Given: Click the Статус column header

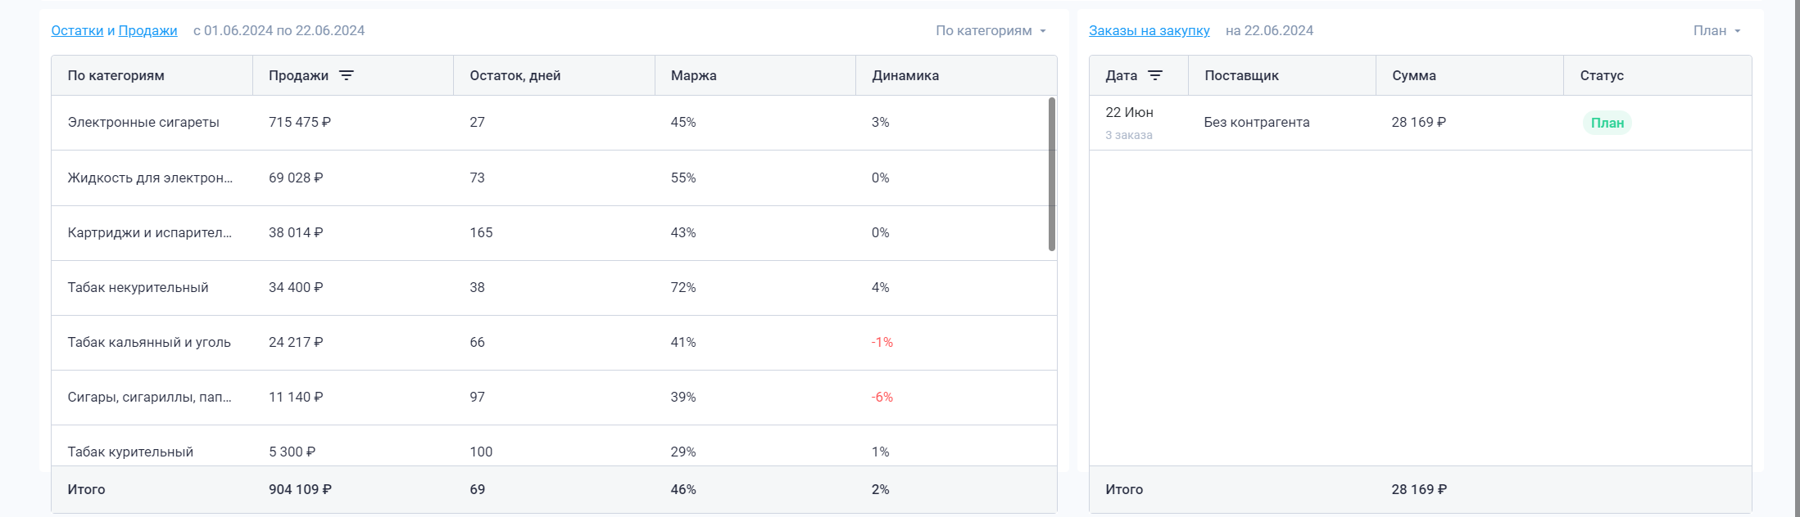Looking at the screenshot, I should click(1602, 75).
